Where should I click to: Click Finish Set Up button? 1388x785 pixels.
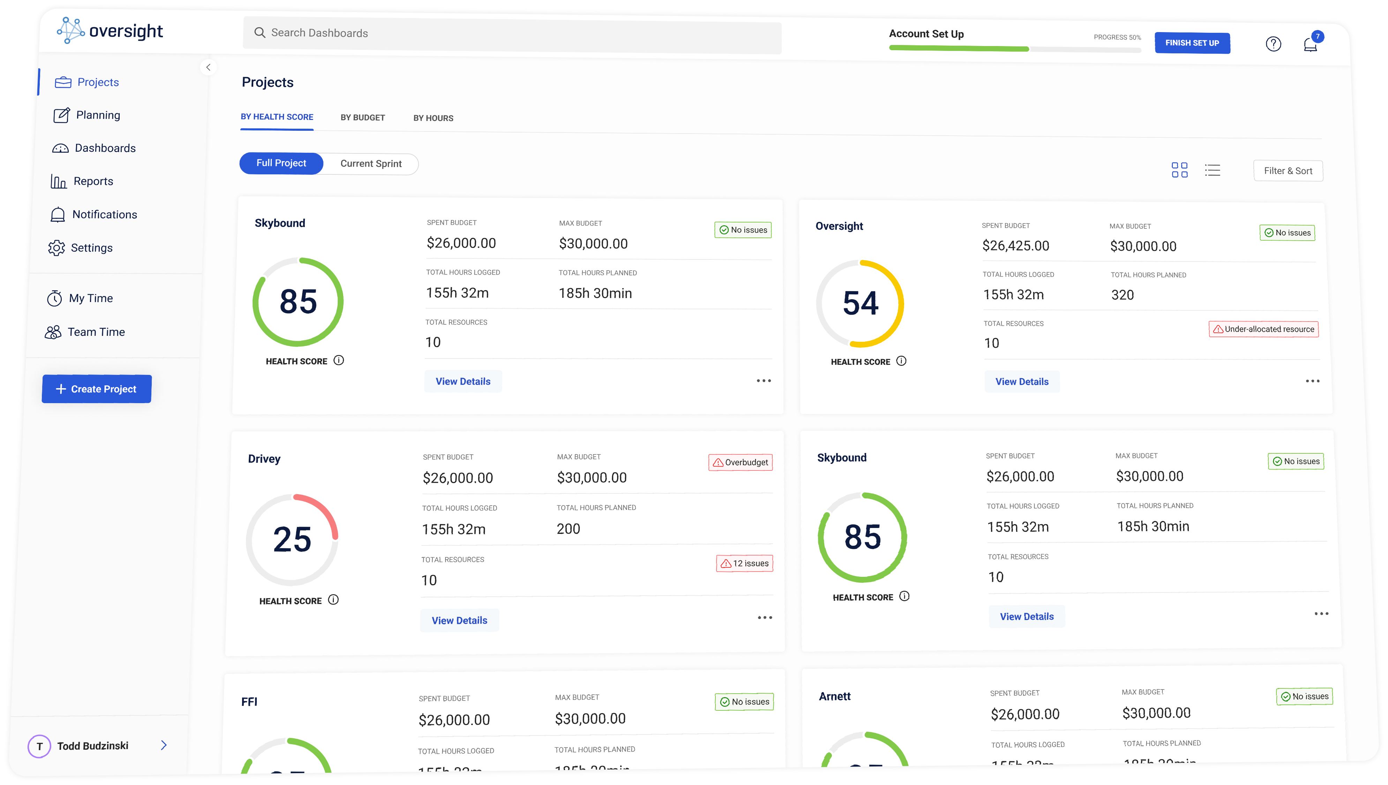coord(1192,43)
